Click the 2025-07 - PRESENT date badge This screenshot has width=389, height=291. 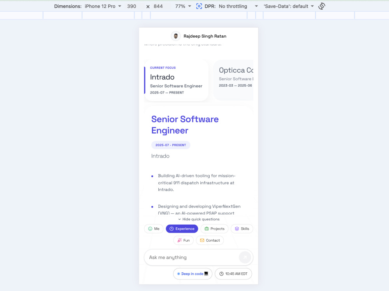click(171, 145)
